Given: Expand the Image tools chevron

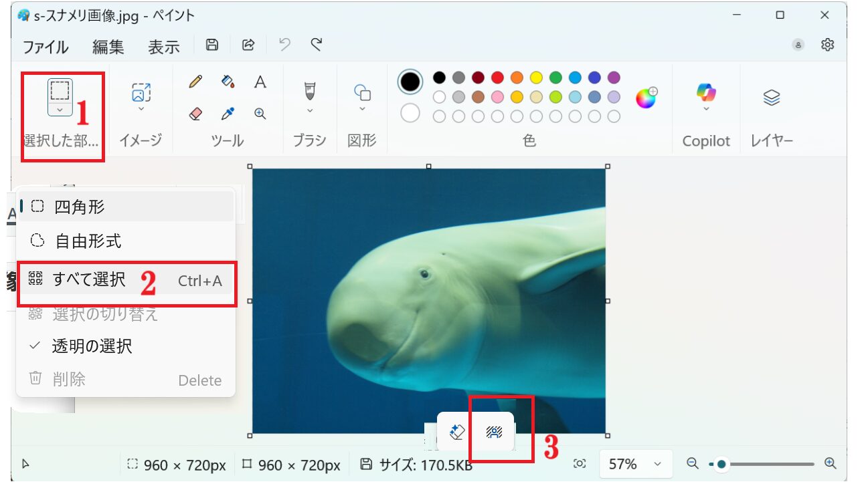Looking at the screenshot, I should tap(141, 109).
